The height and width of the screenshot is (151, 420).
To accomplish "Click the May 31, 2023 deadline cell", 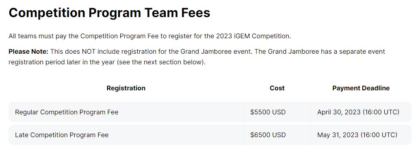I will click(x=361, y=135).
